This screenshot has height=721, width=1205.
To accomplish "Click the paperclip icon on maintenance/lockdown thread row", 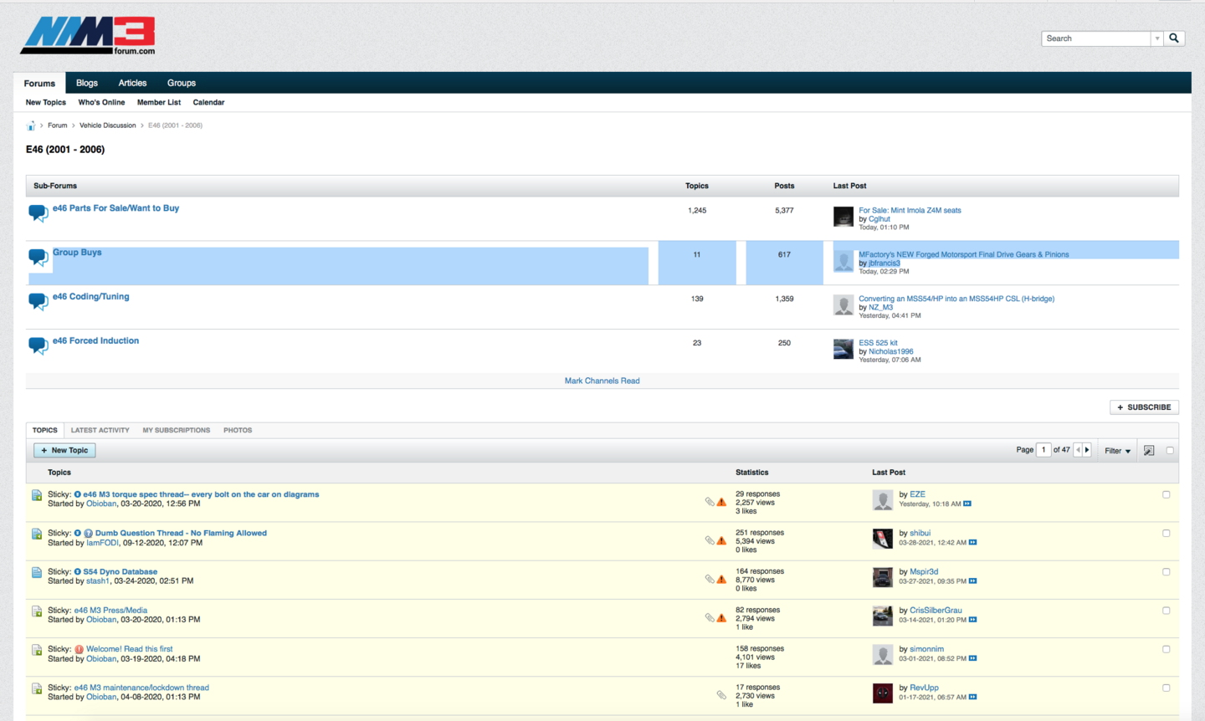I will coord(721,695).
